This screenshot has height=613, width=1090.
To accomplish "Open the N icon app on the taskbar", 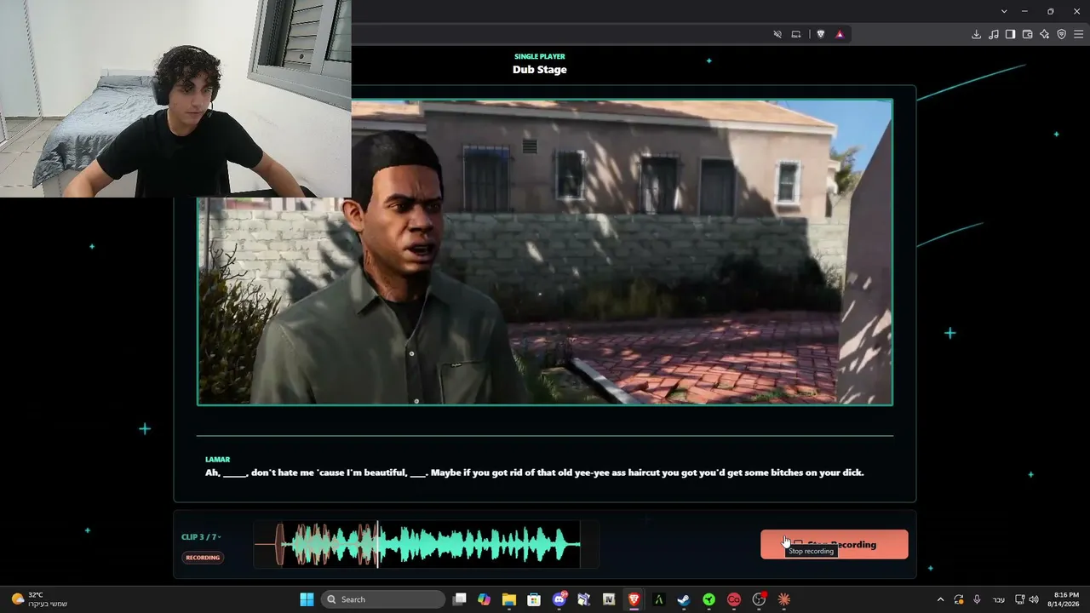I will tap(609, 599).
